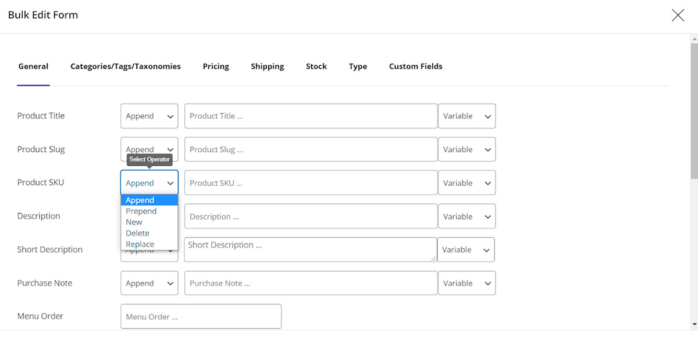Expand the Purchase Note operator dropdown

[x=149, y=284]
